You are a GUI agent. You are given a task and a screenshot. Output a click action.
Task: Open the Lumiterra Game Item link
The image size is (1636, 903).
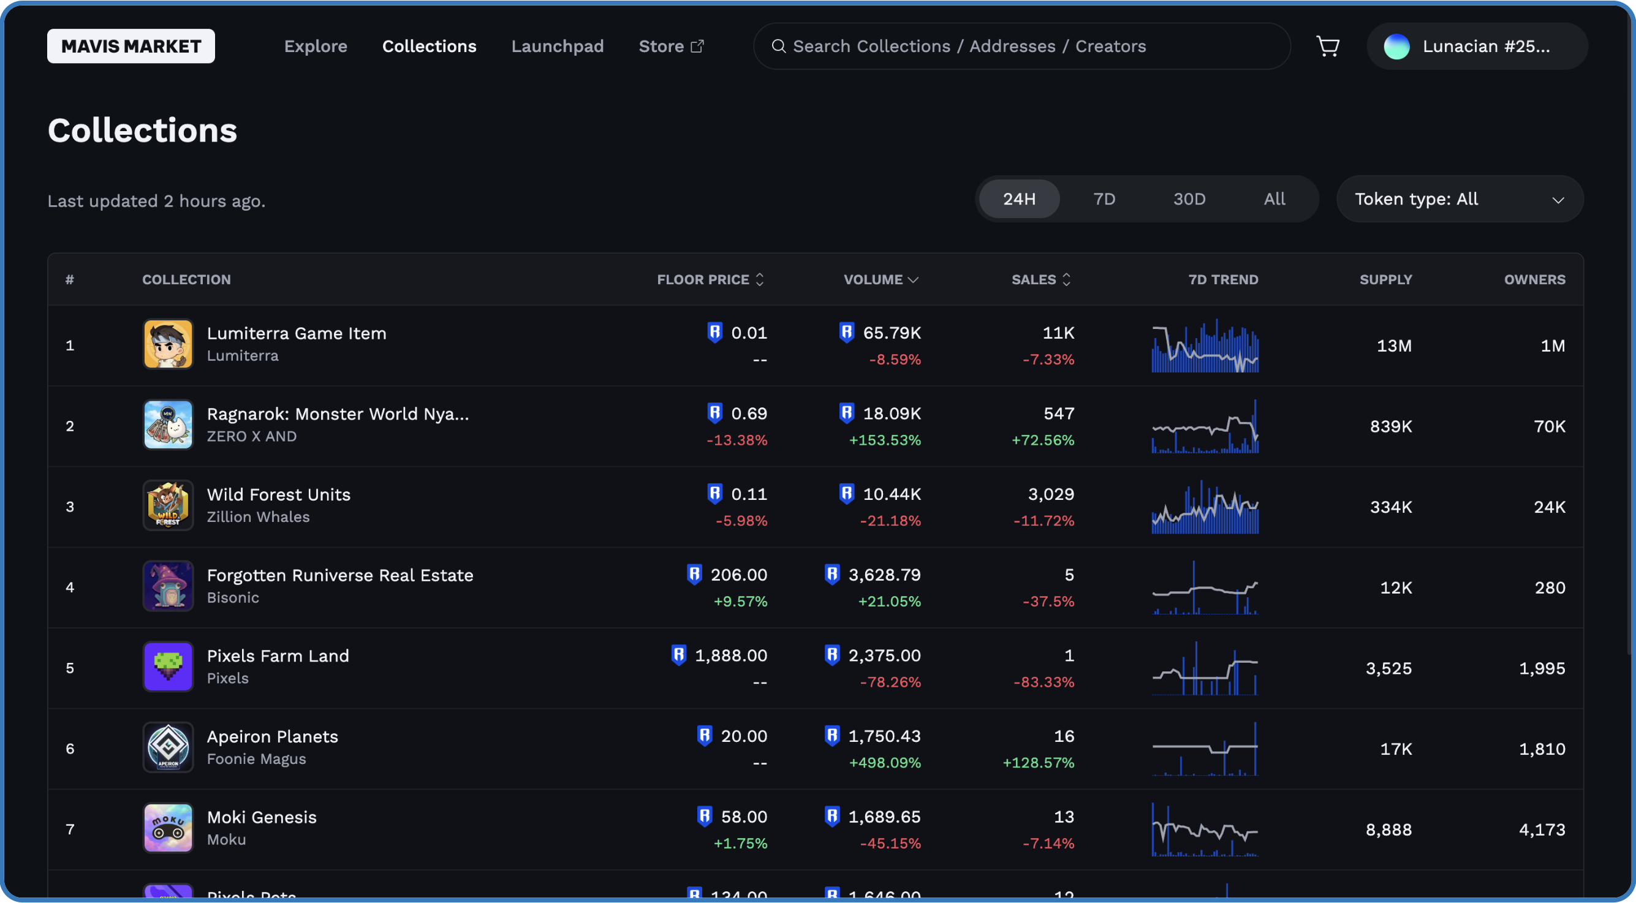[297, 333]
